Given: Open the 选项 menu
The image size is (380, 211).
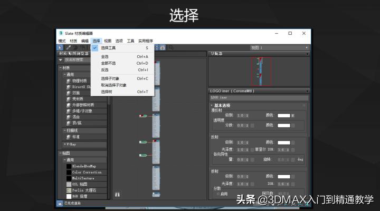Looking at the screenshot, I should (x=119, y=41).
